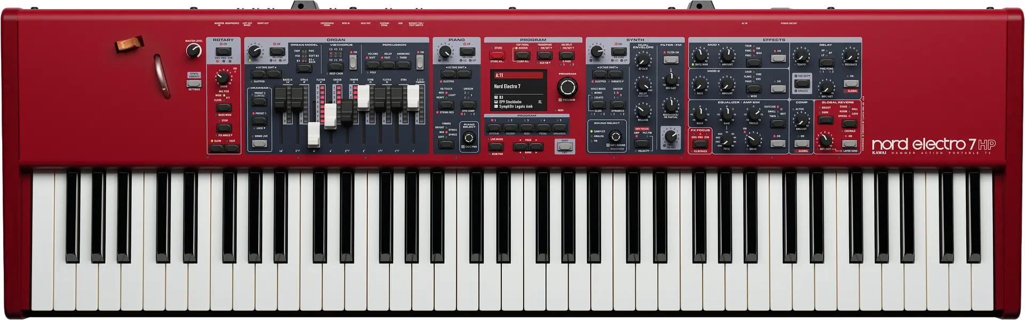
Task: Select Program 2 / Sound button
Action: click(x=510, y=127)
